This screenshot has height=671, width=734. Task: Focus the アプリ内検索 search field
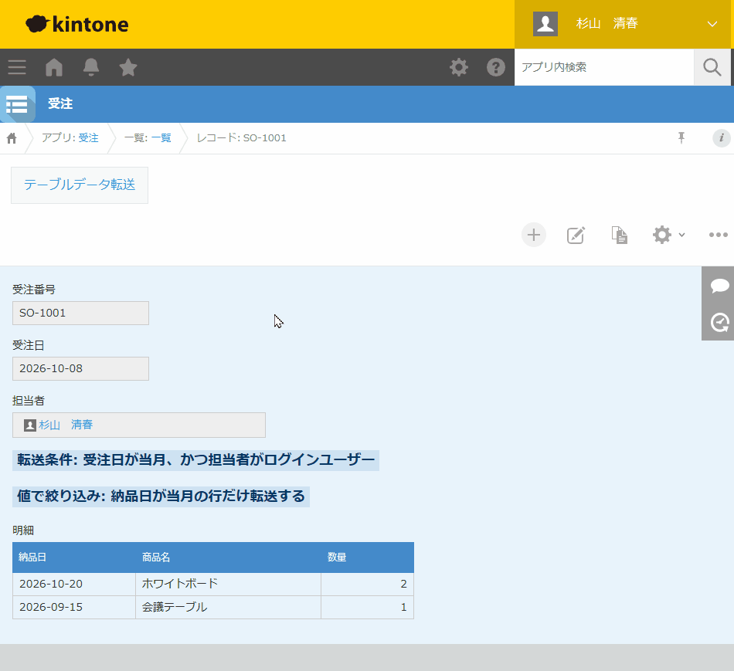tap(604, 67)
